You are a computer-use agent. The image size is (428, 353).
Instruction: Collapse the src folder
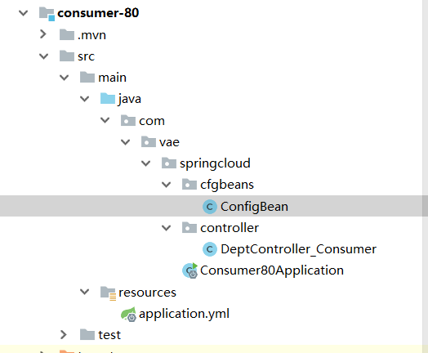[43, 56]
